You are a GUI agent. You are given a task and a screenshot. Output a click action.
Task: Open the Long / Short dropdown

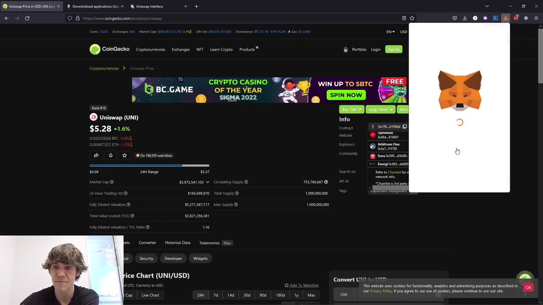(380, 109)
